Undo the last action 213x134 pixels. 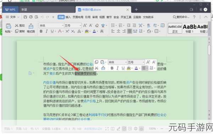coord(42,17)
